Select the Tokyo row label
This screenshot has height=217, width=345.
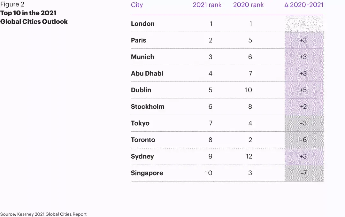[140, 123]
